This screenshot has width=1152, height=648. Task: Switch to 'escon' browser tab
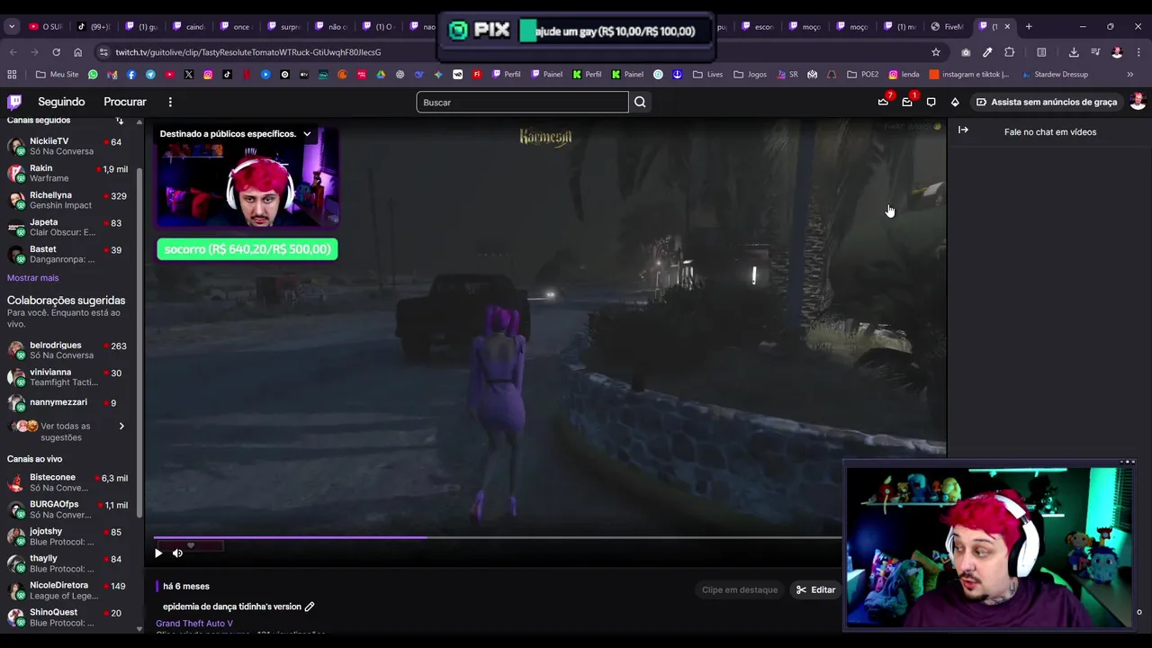[758, 27]
